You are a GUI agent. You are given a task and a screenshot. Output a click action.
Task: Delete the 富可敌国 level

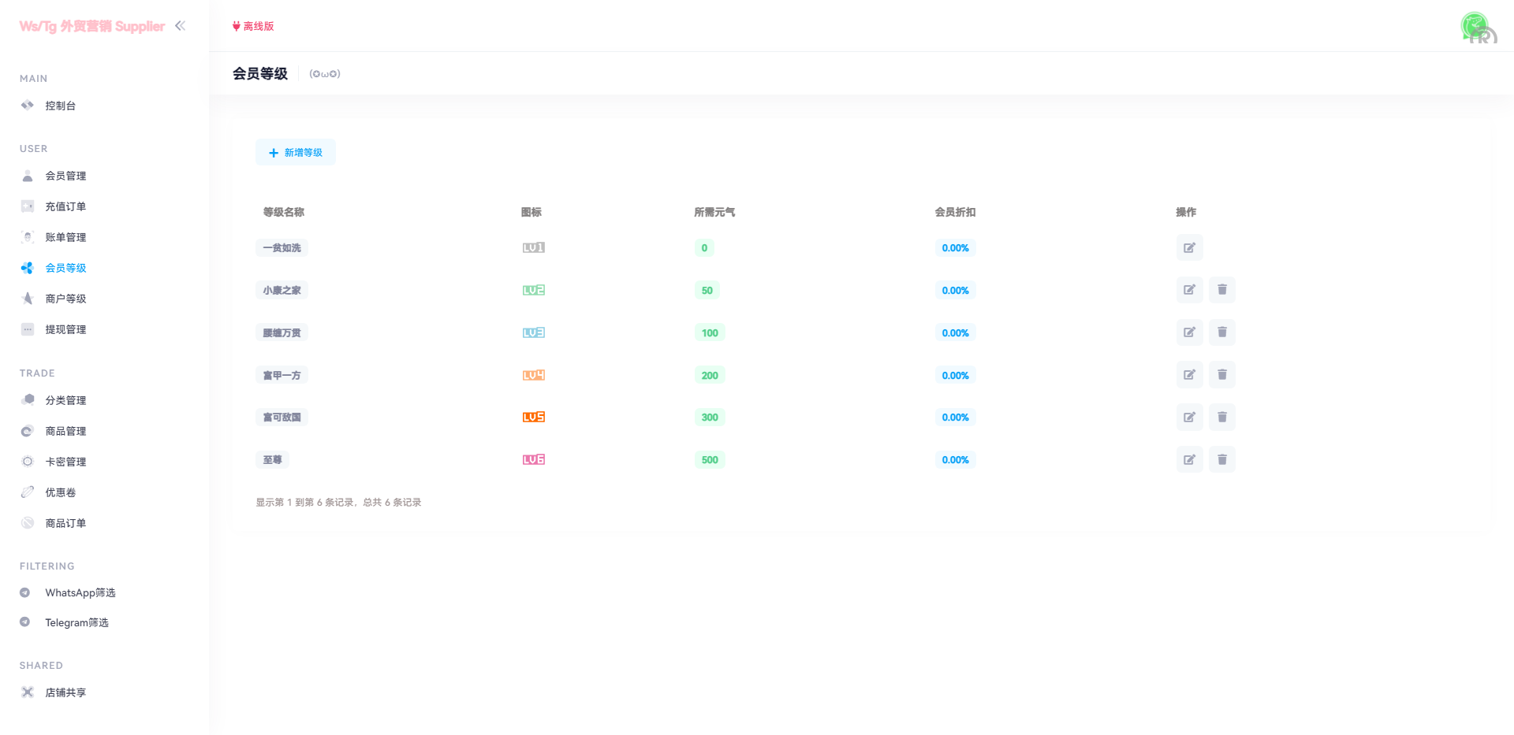pos(1221,418)
